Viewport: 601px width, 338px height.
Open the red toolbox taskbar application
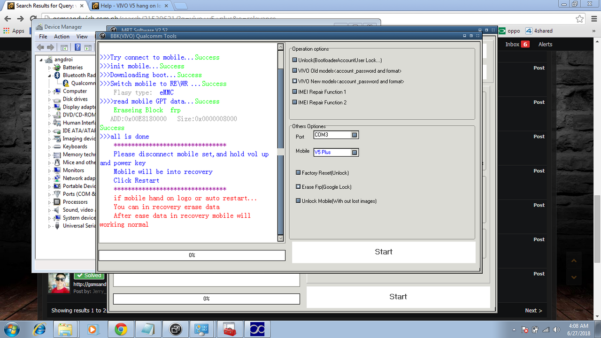point(229,329)
